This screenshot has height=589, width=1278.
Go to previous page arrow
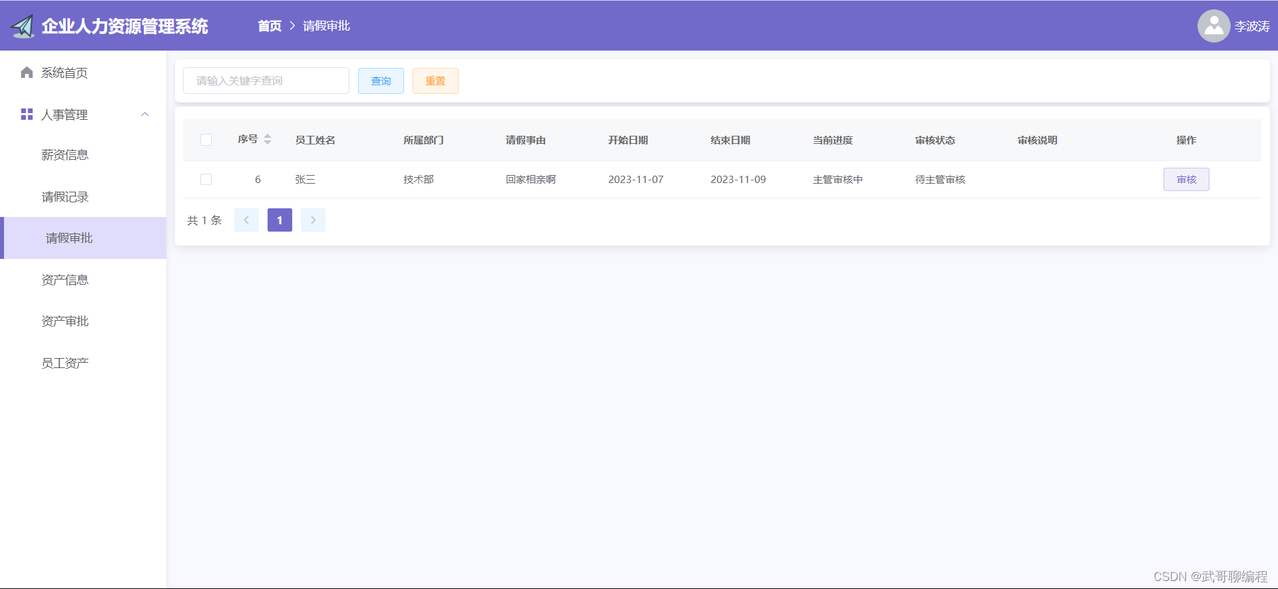246,220
